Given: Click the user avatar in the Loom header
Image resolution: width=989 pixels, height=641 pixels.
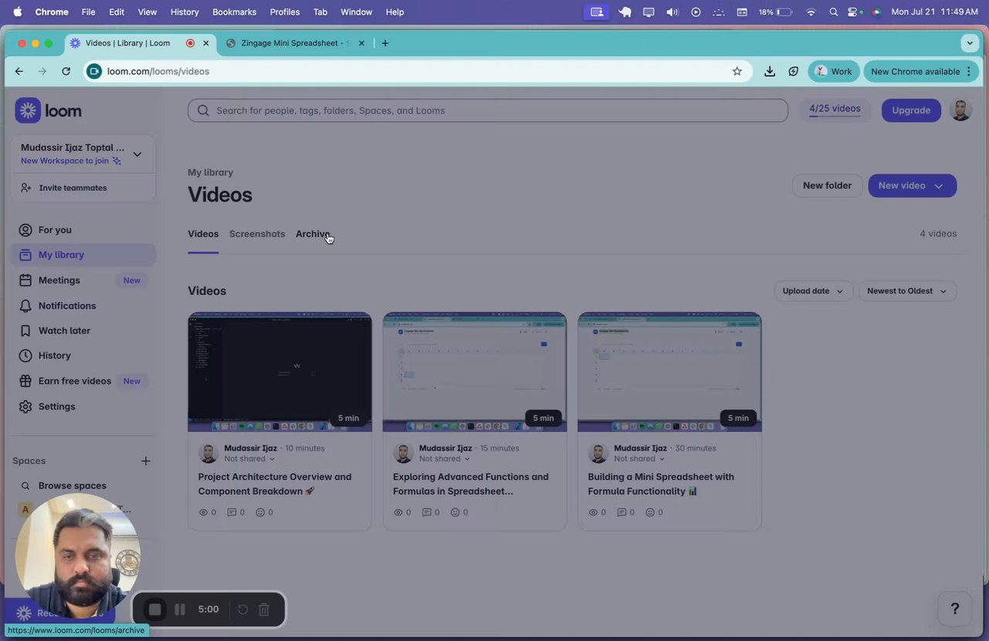Looking at the screenshot, I should (960, 110).
